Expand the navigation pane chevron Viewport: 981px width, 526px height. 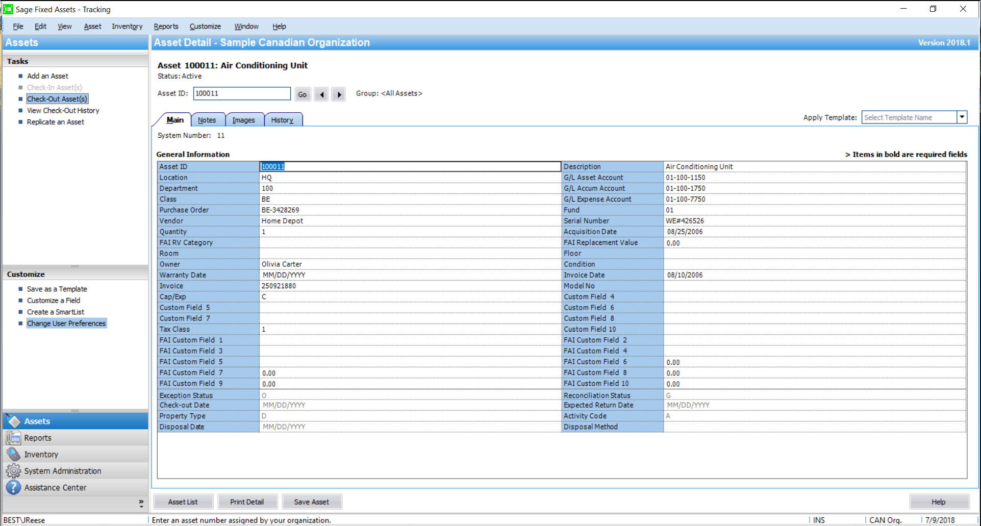pos(141,503)
